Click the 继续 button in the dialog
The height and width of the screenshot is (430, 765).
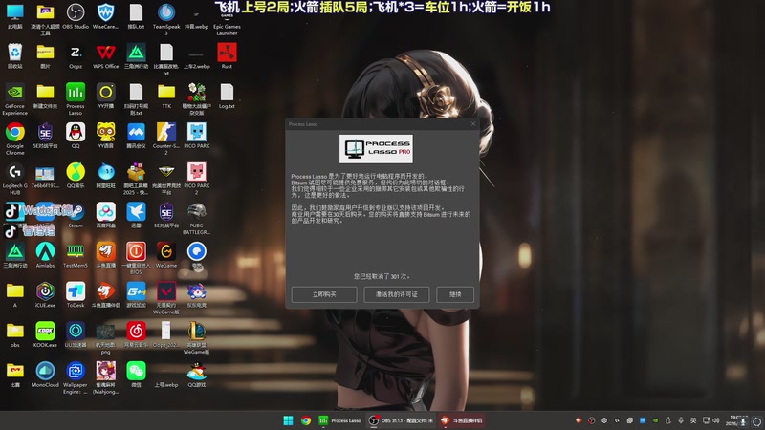(455, 294)
